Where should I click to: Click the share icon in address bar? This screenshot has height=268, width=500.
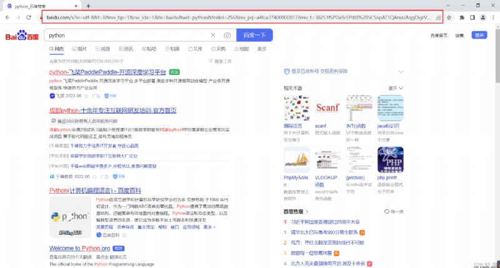[x=439, y=18]
